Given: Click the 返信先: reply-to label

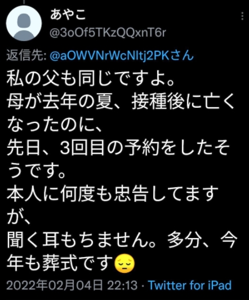Looking at the screenshot, I should click(x=26, y=56).
